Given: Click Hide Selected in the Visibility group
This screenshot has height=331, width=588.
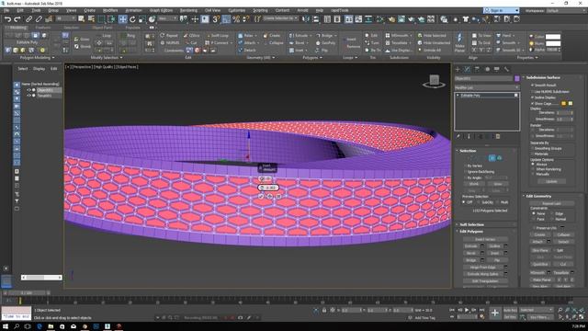Looking at the screenshot, I should (432, 35).
